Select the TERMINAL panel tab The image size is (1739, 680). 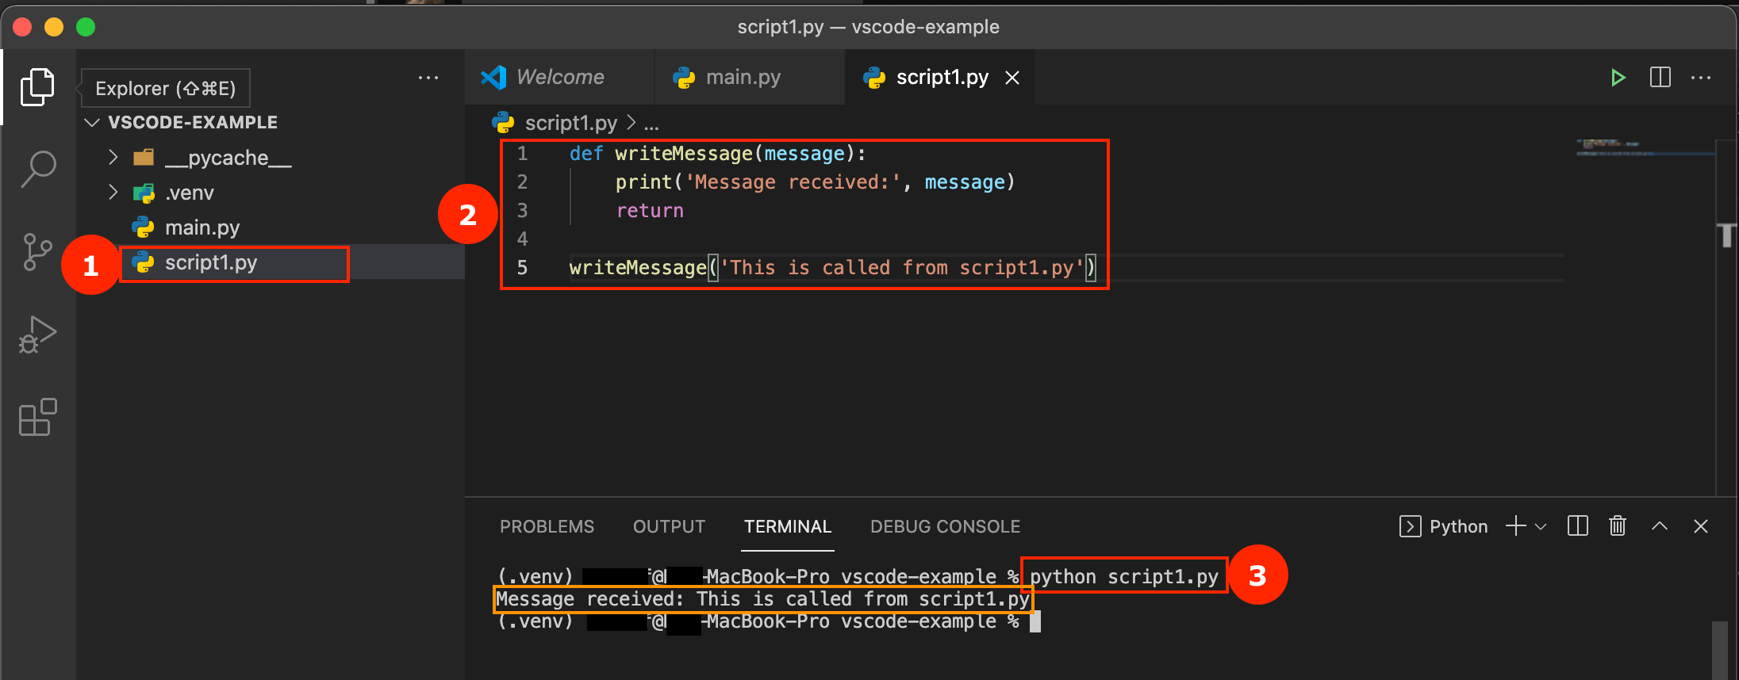[787, 527]
